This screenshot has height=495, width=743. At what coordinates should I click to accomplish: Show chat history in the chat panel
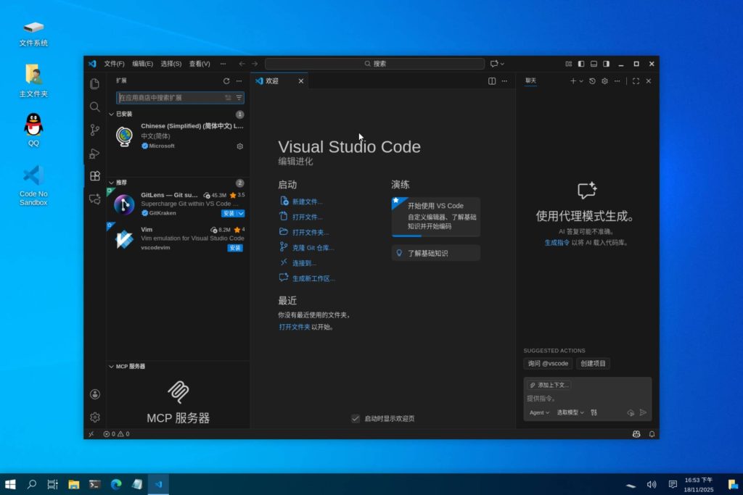pos(592,81)
